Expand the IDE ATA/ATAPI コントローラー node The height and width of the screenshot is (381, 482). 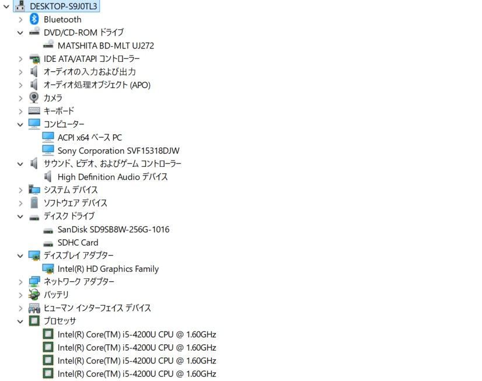pyautogui.click(x=20, y=59)
